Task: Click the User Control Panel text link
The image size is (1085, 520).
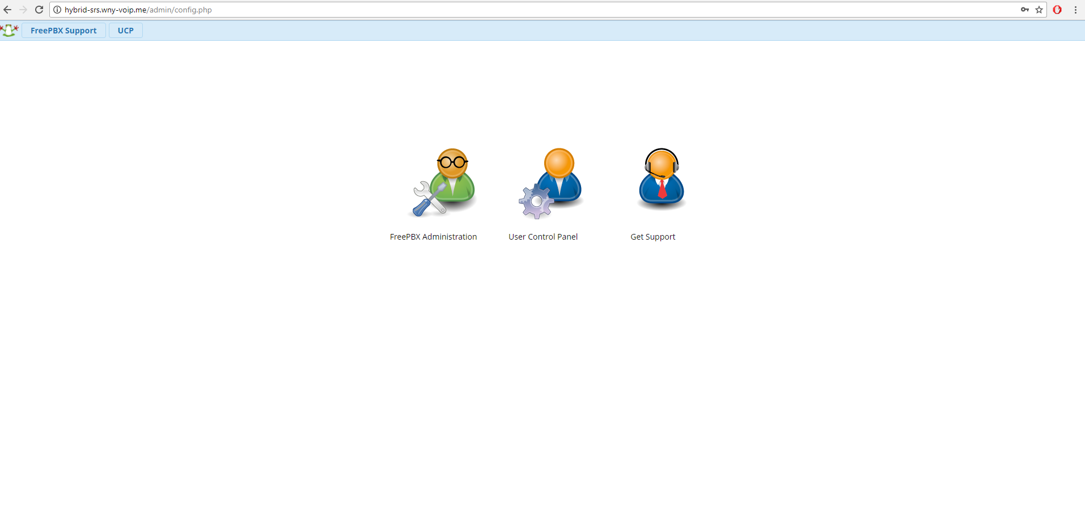Action: 543,237
